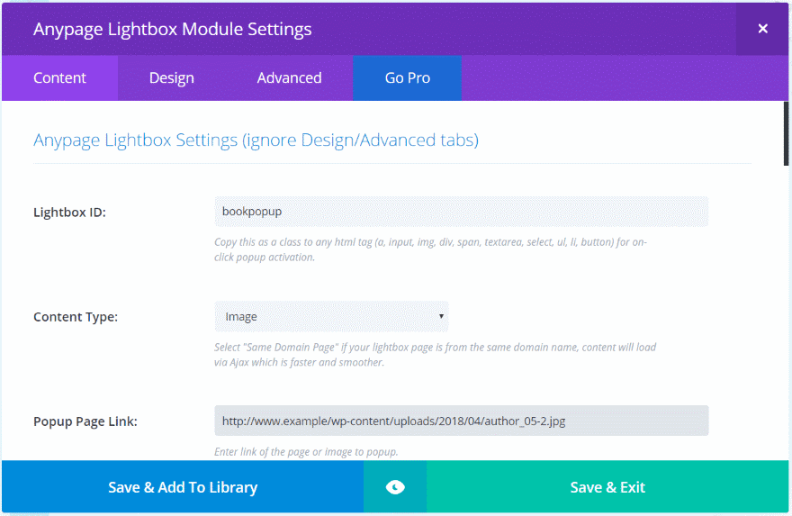The image size is (792, 516).
Task: Switch to the Content tab
Action: click(x=59, y=78)
